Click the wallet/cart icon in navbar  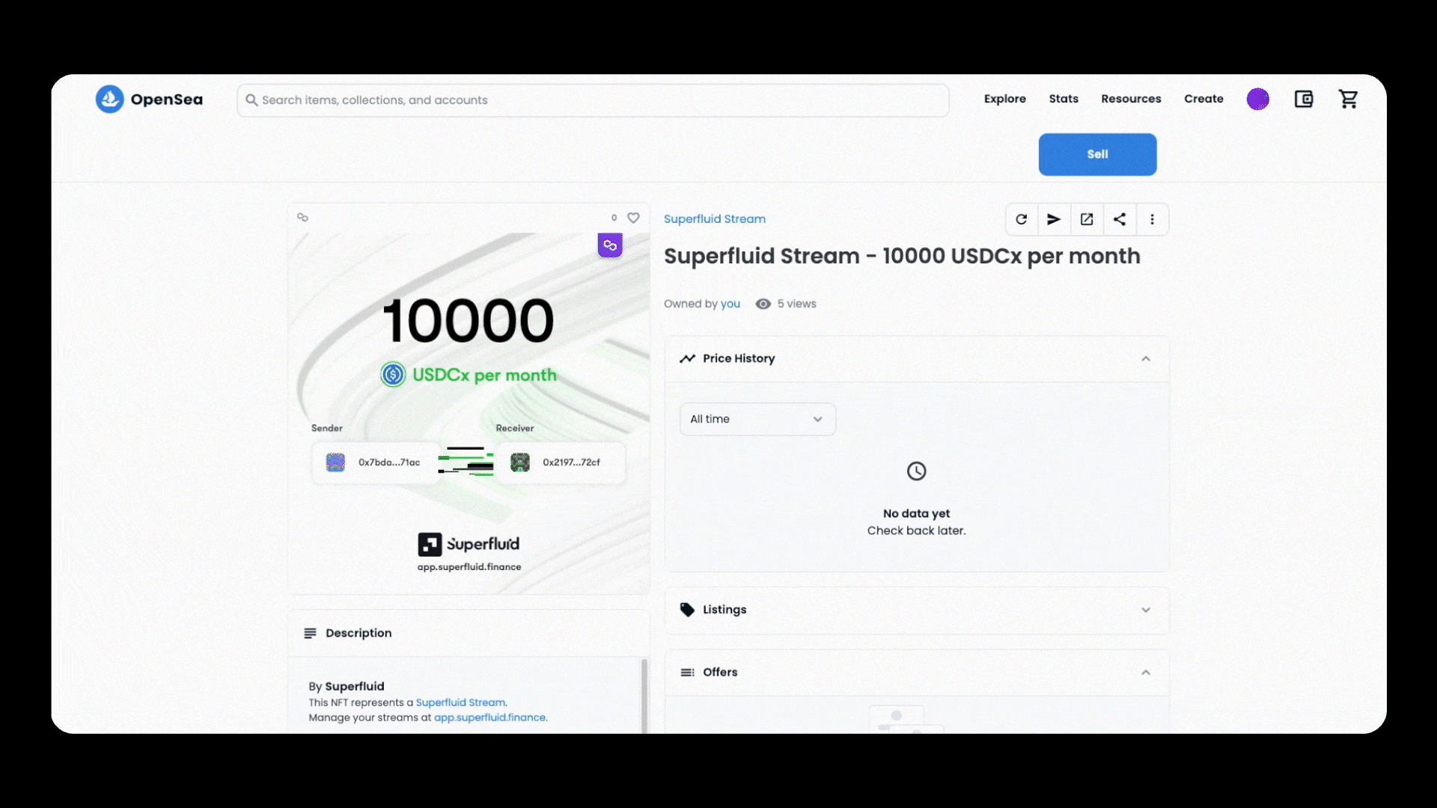pos(1304,99)
